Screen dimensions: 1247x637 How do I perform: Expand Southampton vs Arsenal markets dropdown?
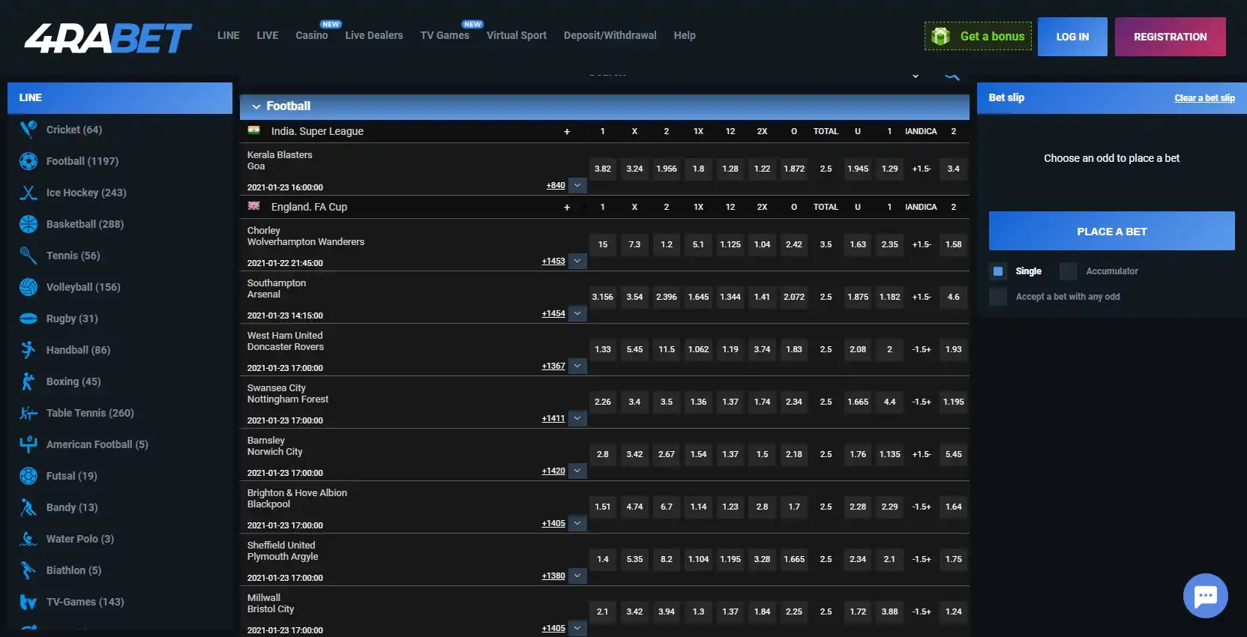click(x=577, y=313)
